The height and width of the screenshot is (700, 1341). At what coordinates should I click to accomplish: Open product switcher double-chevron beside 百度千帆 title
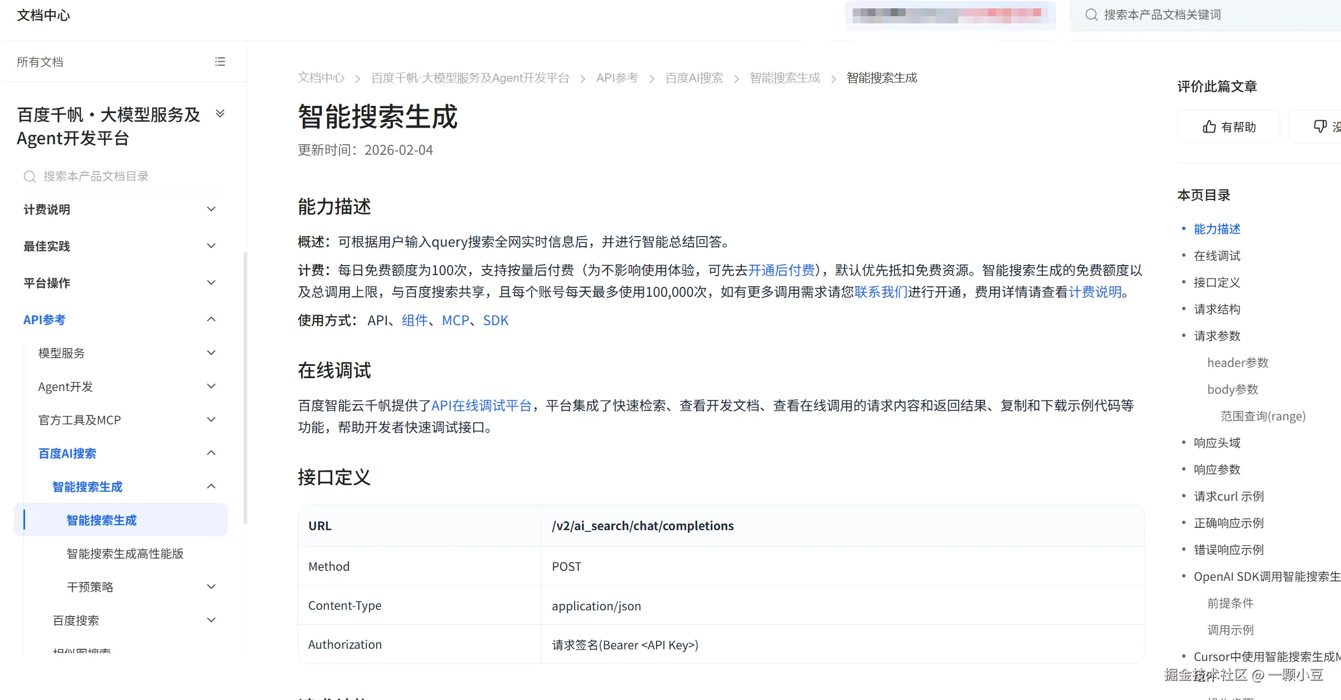220,114
